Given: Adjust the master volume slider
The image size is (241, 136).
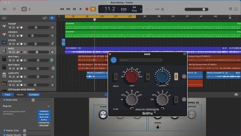Looking at the screenshot, I should 197,9.
